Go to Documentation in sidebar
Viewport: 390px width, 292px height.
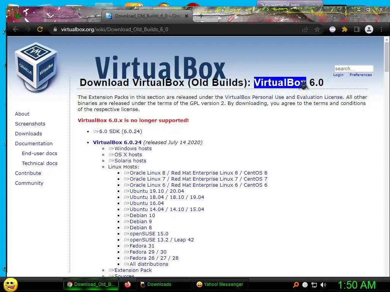[34, 143]
